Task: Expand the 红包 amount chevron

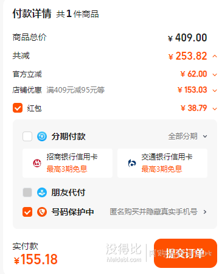Action: pyautogui.click(x=215, y=109)
